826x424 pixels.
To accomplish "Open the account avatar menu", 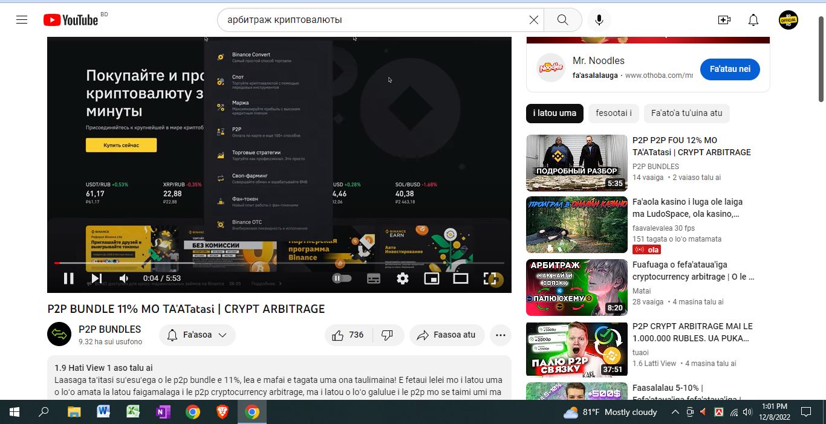I will 789,20.
